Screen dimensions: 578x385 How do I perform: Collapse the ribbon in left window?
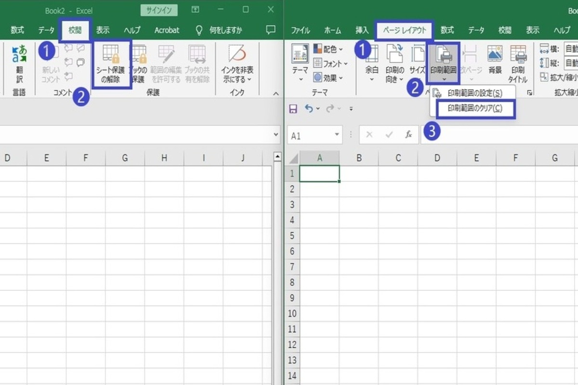point(276,93)
